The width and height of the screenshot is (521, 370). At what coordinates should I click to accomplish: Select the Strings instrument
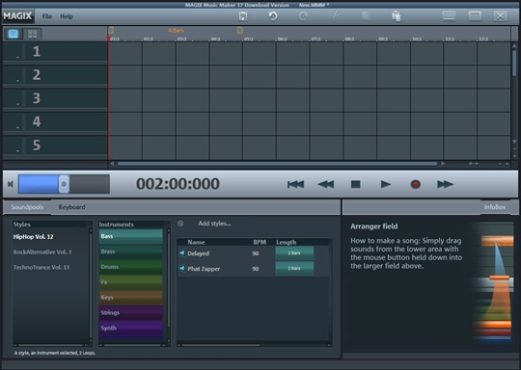[131, 312]
